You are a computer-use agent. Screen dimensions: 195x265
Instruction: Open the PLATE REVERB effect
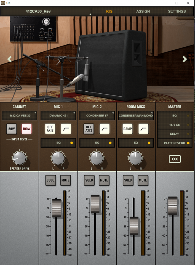pyautogui.click(x=175, y=143)
